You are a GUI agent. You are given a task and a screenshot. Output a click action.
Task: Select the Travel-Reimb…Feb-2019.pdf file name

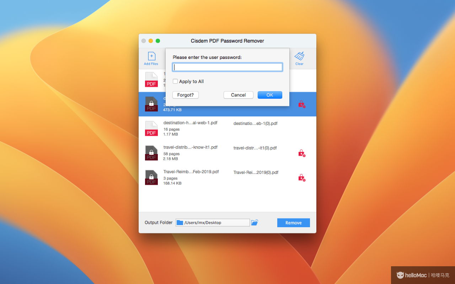pyautogui.click(x=191, y=172)
